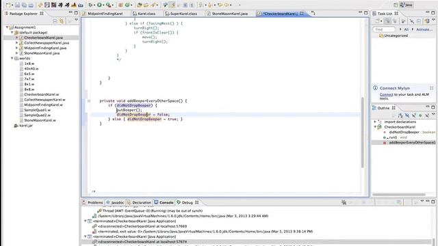
Task: Click Collapse All in Task List toolbar
Action: [x=418, y=21]
